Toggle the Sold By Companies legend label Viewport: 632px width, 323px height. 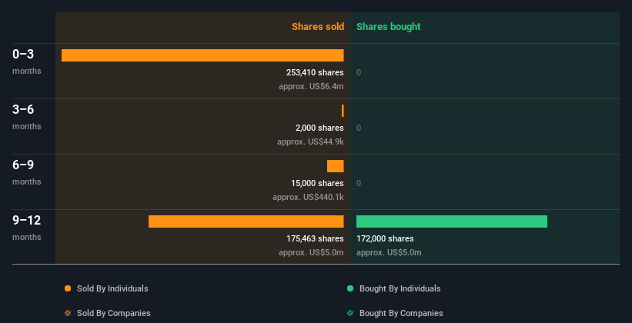point(114,313)
